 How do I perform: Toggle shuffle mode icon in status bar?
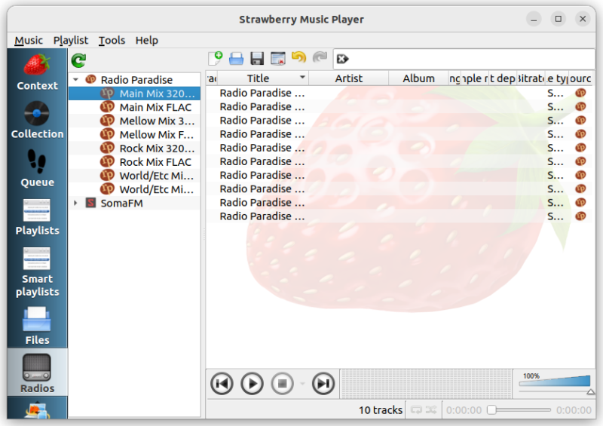[x=431, y=410]
